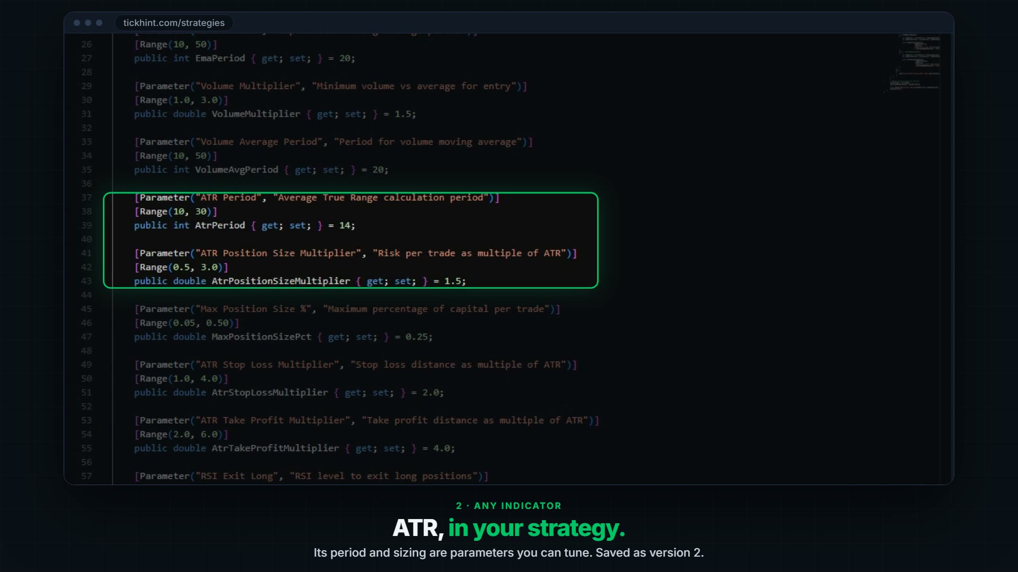Click the ATR Period parameter line
The image size is (1018, 572).
317,198
